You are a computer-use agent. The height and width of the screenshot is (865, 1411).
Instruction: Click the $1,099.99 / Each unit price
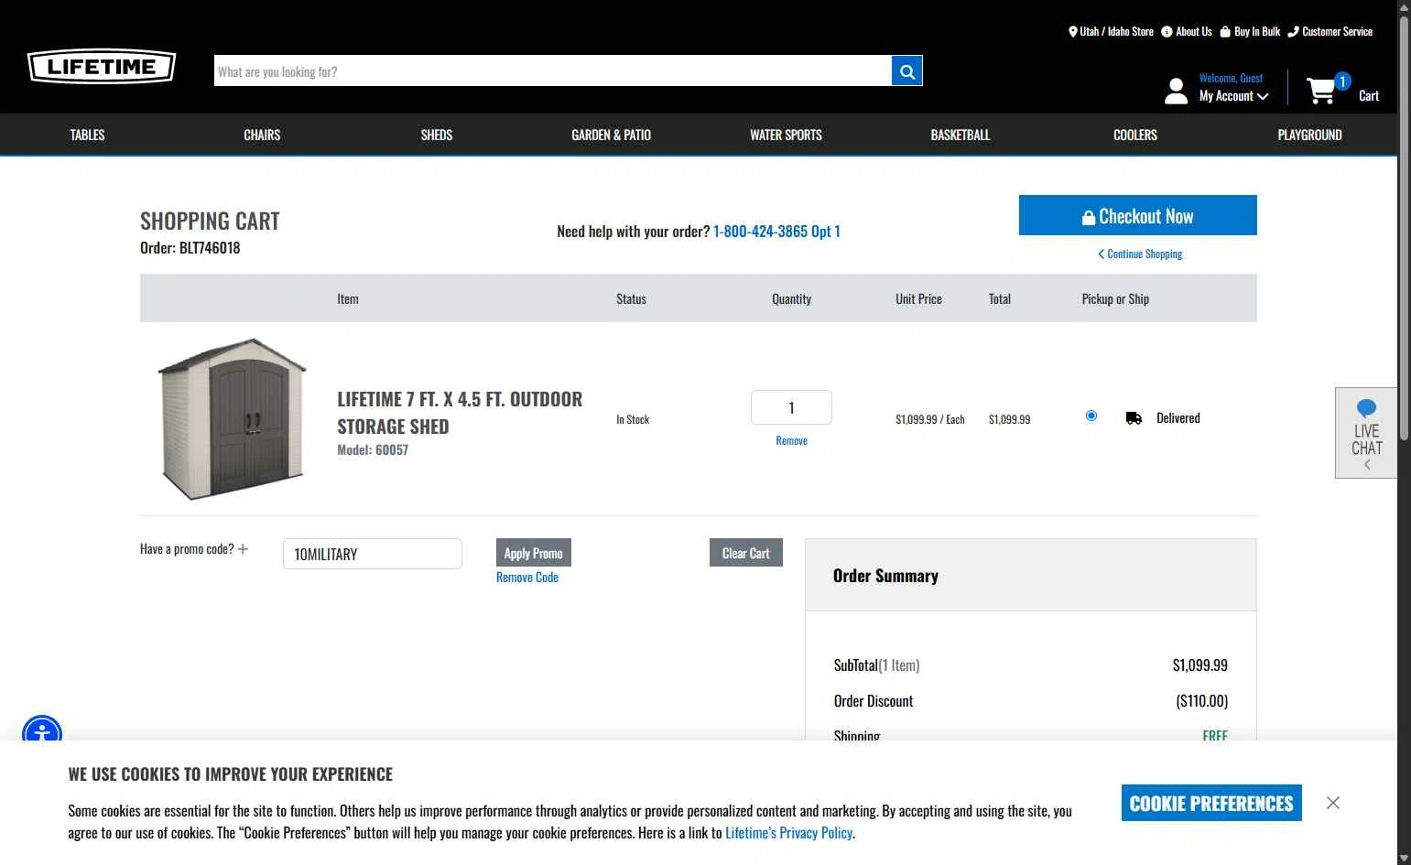930,419
